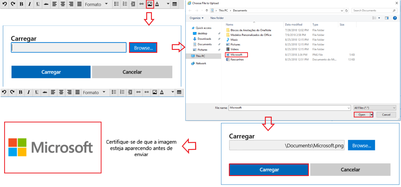The image size is (401, 187).
Task: Click the Microsoft logo image preview
Action: (x=53, y=148)
